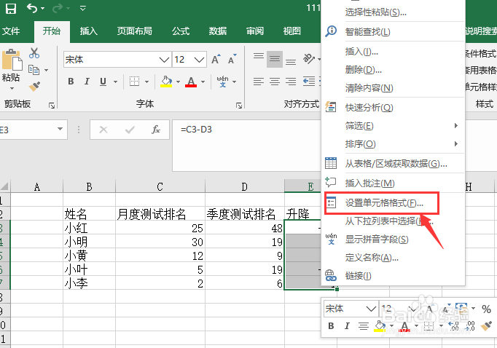Switch to the 数据 Data ribbon tab
The width and height of the screenshot is (497, 348).
point(217,31)
